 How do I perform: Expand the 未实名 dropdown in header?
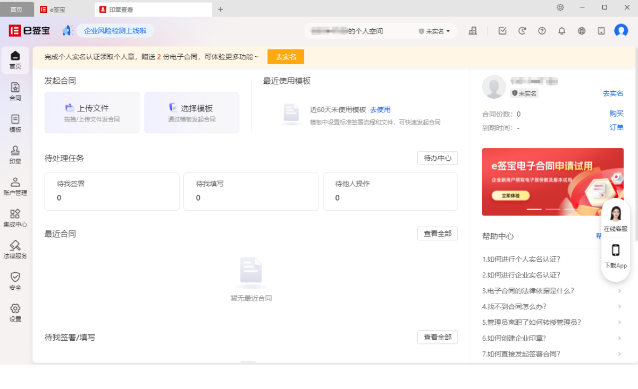tap(434, 31)
